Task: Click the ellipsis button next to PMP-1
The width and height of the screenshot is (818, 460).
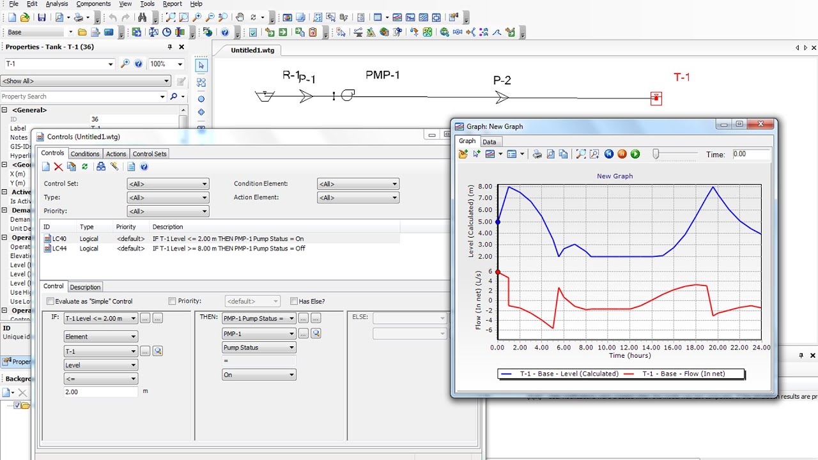Action: pos(304,333)
